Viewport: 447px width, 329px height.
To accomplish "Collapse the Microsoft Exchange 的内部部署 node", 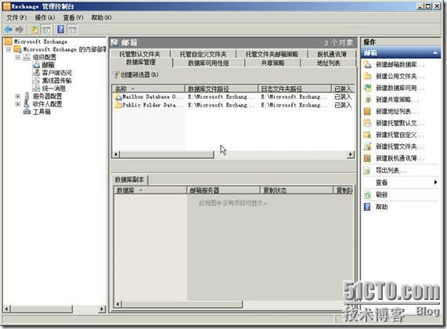I will click(x=9, y=49).
